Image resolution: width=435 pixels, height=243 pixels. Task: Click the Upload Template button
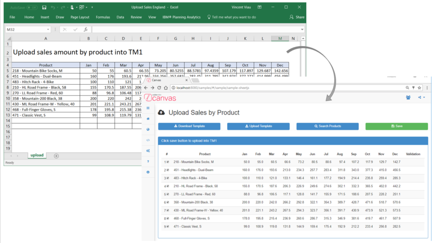click(258, 126)
